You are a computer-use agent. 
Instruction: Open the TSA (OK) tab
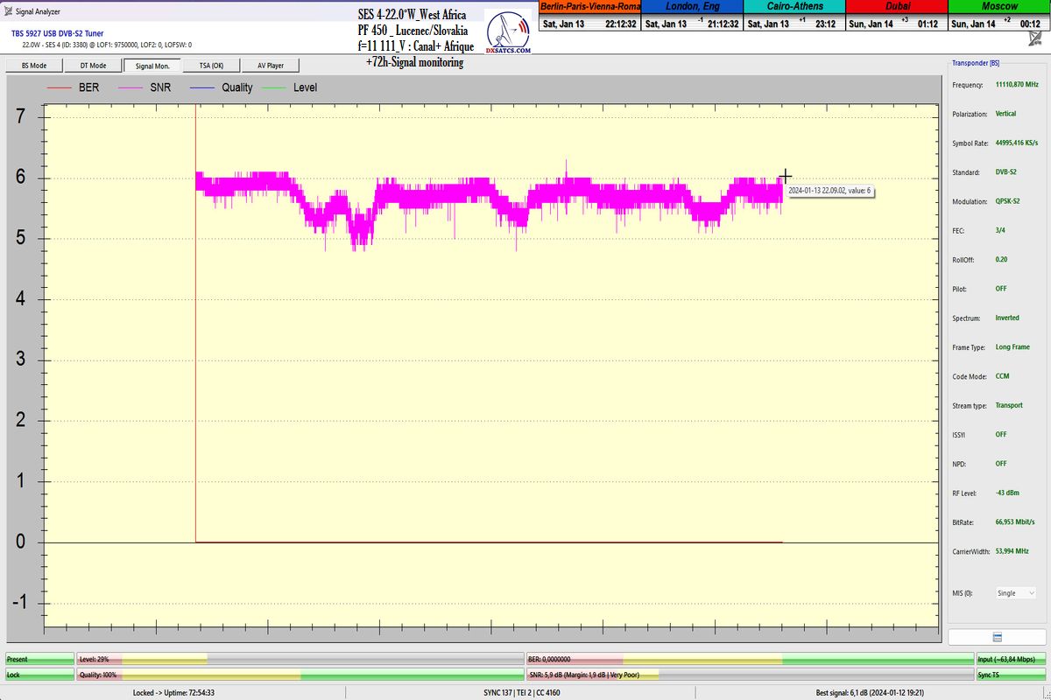pos(211,66)
